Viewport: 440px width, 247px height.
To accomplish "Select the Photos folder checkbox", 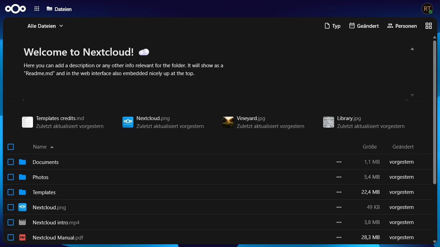I will 11,177.
